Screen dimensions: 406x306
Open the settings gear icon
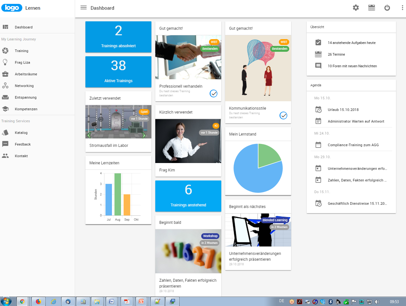pos(356,8)
